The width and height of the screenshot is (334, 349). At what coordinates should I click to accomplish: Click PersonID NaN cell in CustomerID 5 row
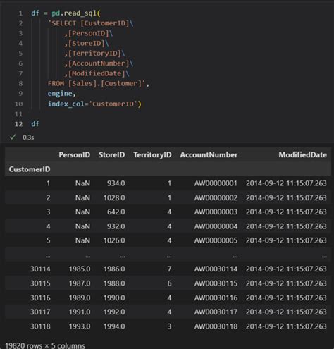point(82,240)
